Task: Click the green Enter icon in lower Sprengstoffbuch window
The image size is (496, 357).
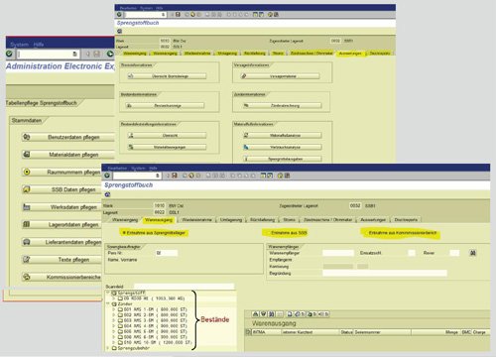Action: pyautogui.click(x=107, y=176)
